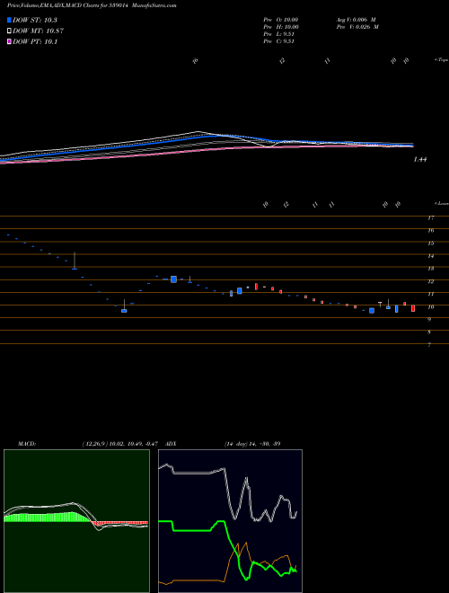The width and height of the screenshot is (449, 593).
Task: Click the 'Pre C: 9.51' value
Action: coord(279,41)
